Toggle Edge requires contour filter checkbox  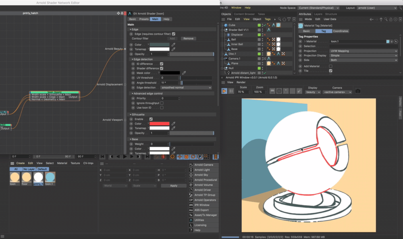(173, 34)
